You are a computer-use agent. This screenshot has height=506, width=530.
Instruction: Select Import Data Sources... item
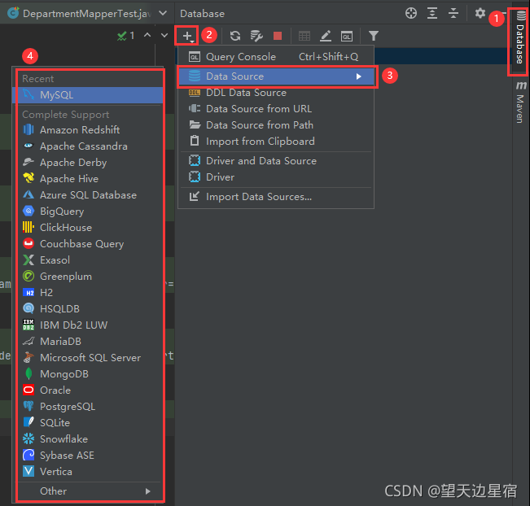(276, 197)
